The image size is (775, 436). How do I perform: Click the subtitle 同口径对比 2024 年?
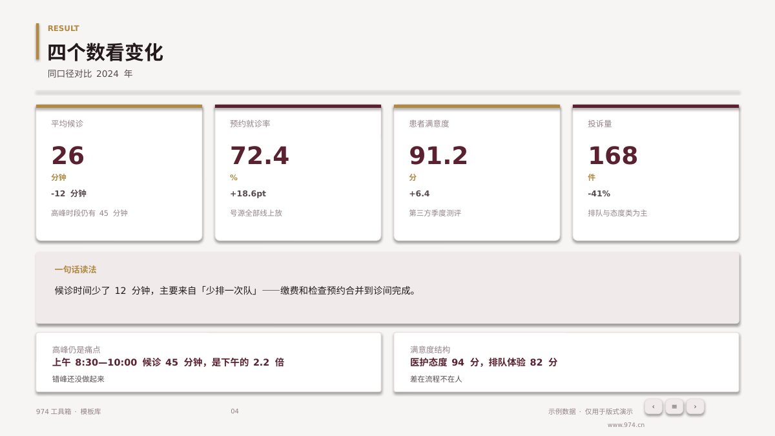click(90, 74)
